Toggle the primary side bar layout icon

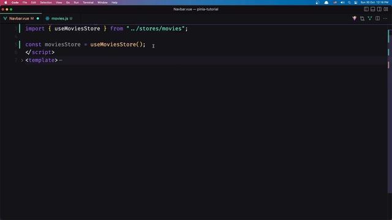[x=366, y=9]
